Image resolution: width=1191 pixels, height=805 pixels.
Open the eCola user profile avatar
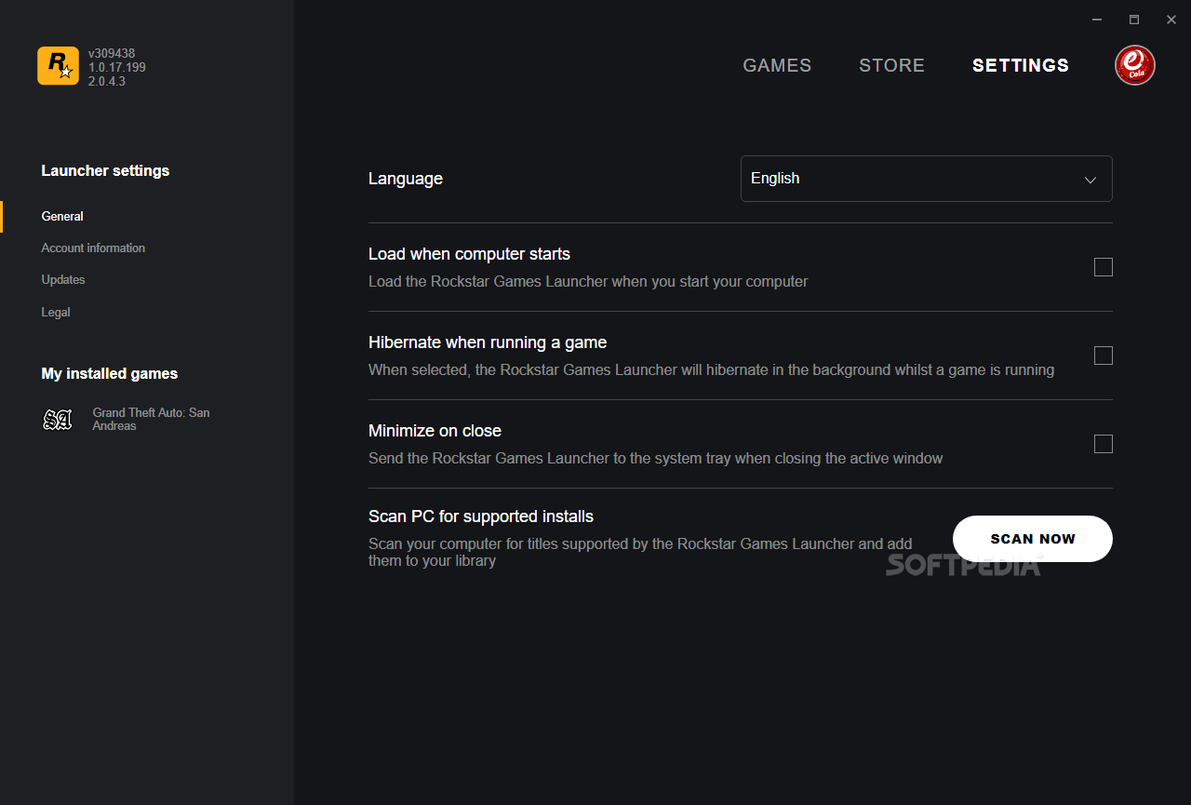[1134, 65]
